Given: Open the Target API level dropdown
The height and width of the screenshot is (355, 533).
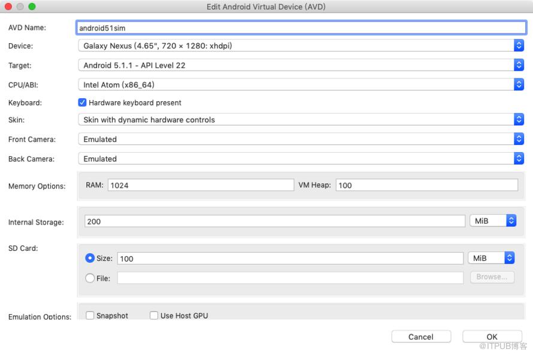Looking at the screenshot, I should [x=301, y=65].
